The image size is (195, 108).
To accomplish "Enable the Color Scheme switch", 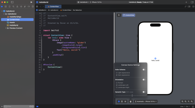I will (x=144, y=70).
